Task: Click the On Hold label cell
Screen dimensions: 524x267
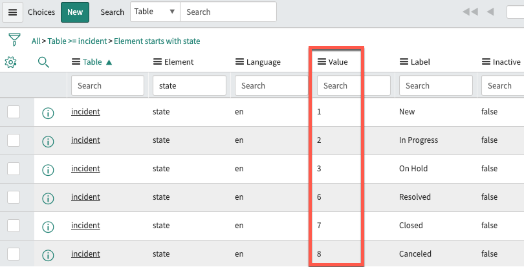Action: coord(413,169)
